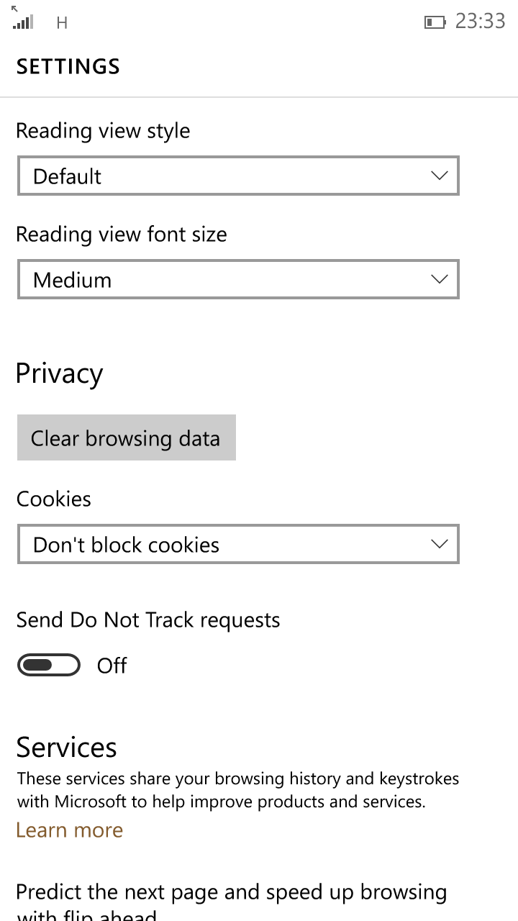
Task: Open the Medium font size dropdown
Action: 238,280
